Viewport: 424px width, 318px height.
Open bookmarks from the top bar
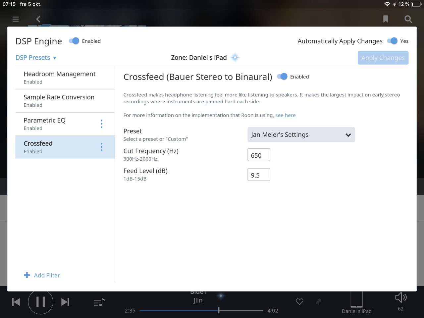pos(386,19)
